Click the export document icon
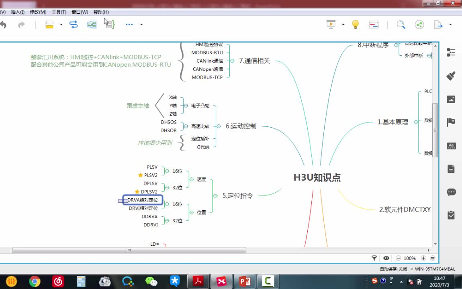462x289 pixels. [437, 24]
